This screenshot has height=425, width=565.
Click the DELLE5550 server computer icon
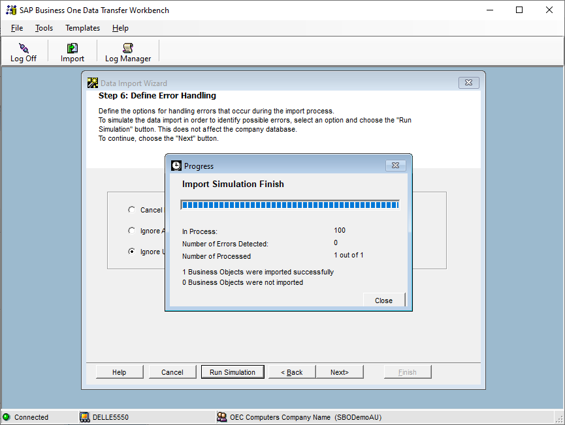pyautogui.click(x=85, y=417)
